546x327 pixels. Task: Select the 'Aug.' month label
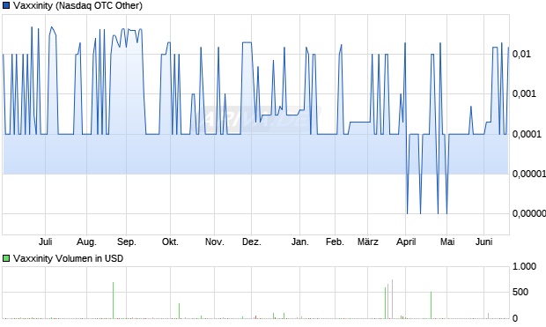point(86,242)
